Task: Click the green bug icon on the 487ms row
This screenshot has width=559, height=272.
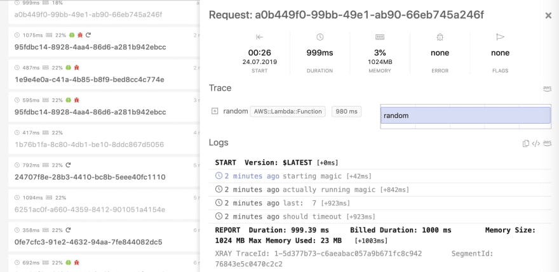Action: (69, 67)
